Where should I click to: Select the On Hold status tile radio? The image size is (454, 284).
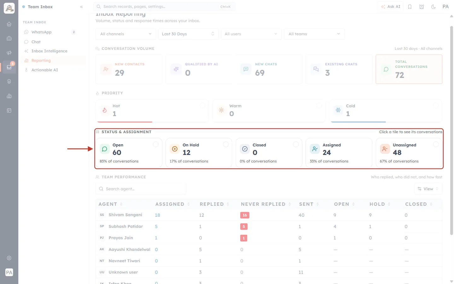(226, 144)
